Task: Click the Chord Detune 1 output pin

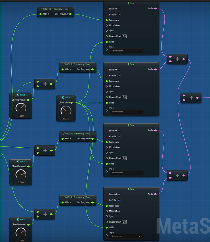Action: (x=28, y=100)
